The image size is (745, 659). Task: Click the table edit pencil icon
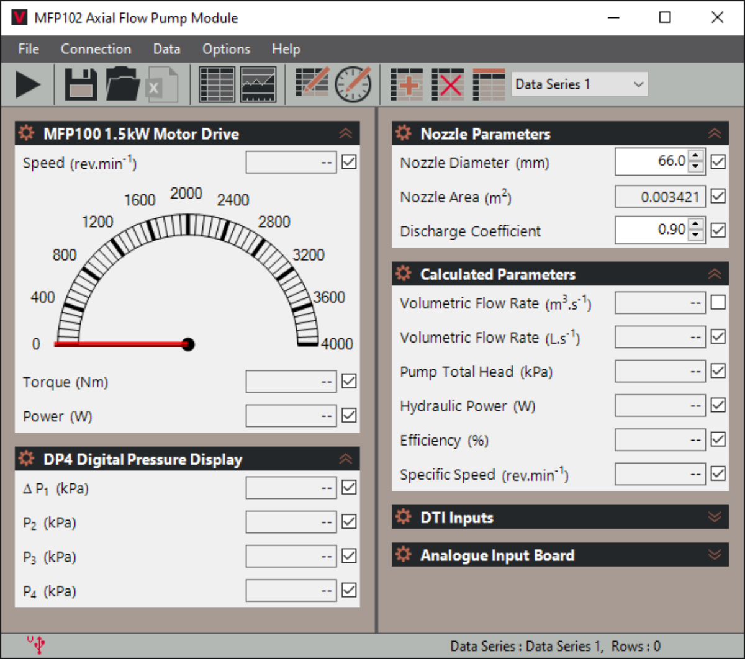[312, 83]
